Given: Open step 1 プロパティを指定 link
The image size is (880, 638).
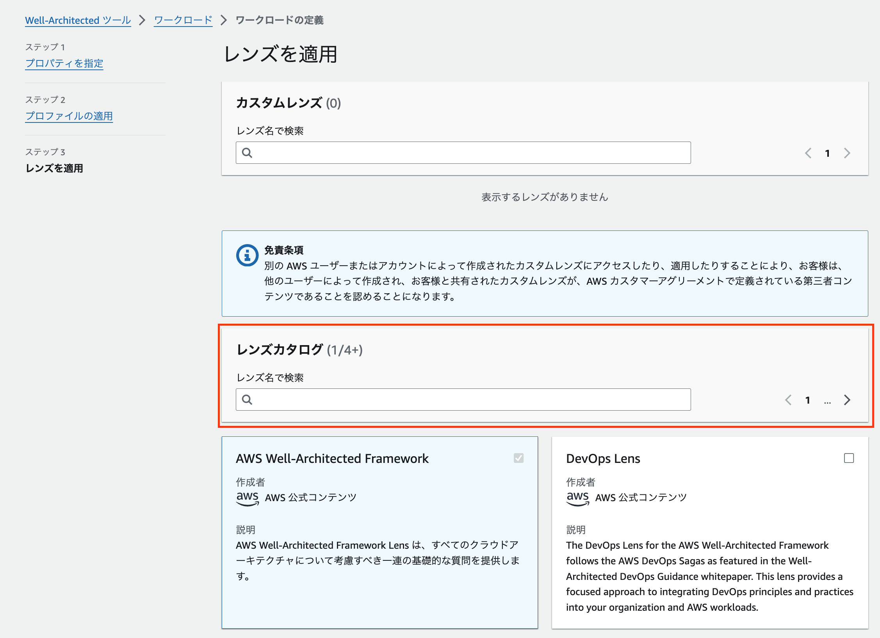Looking at the screenshot, I should click(x=64, y=63).
